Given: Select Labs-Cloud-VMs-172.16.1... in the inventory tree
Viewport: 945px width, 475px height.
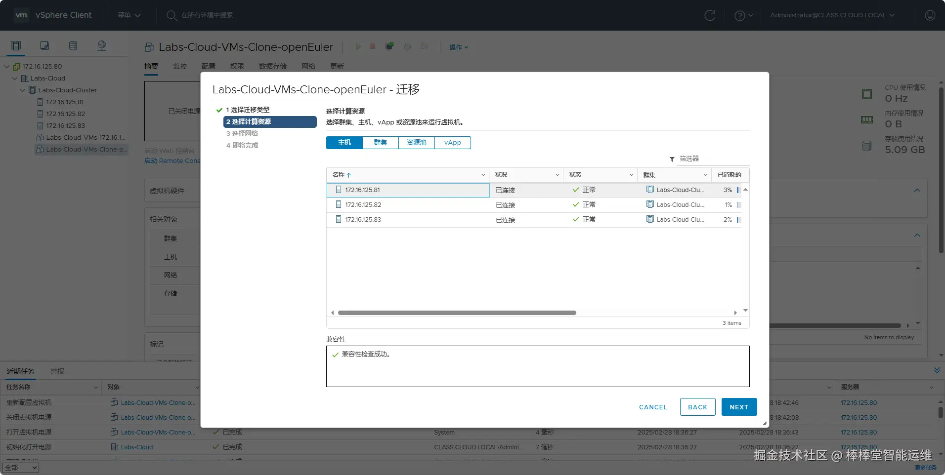Looking at the screenshot, I should (x=86, y=137).
